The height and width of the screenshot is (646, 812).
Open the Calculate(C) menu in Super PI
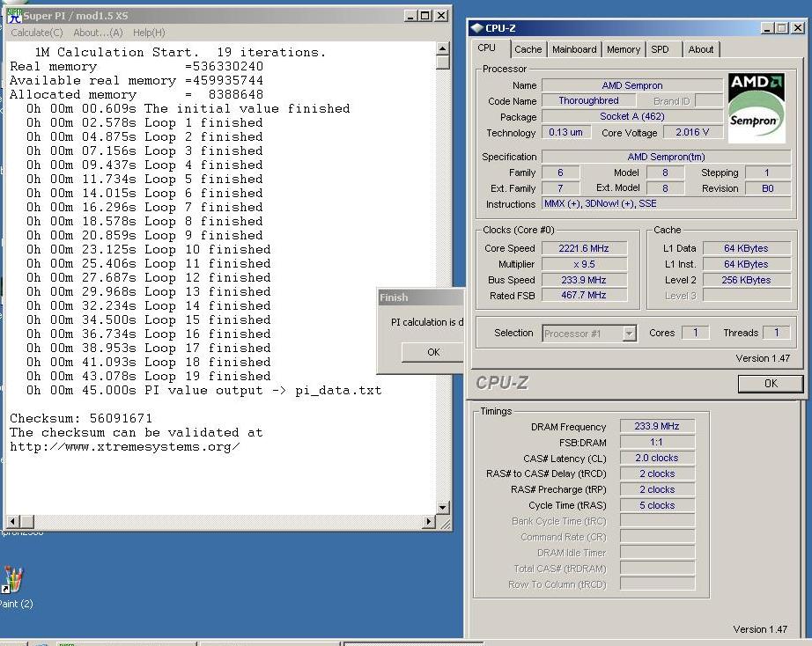(37, 33)
